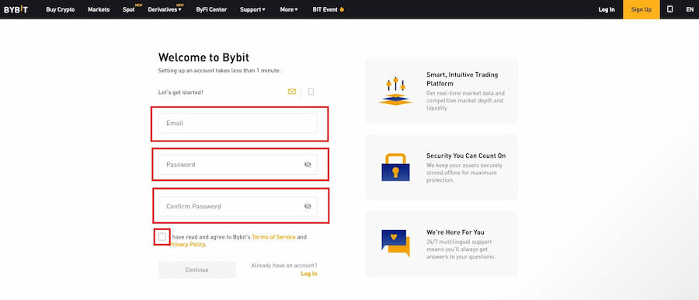Open the Terms of Service link
Screen dimensions: 699x300
pos(273,237)
